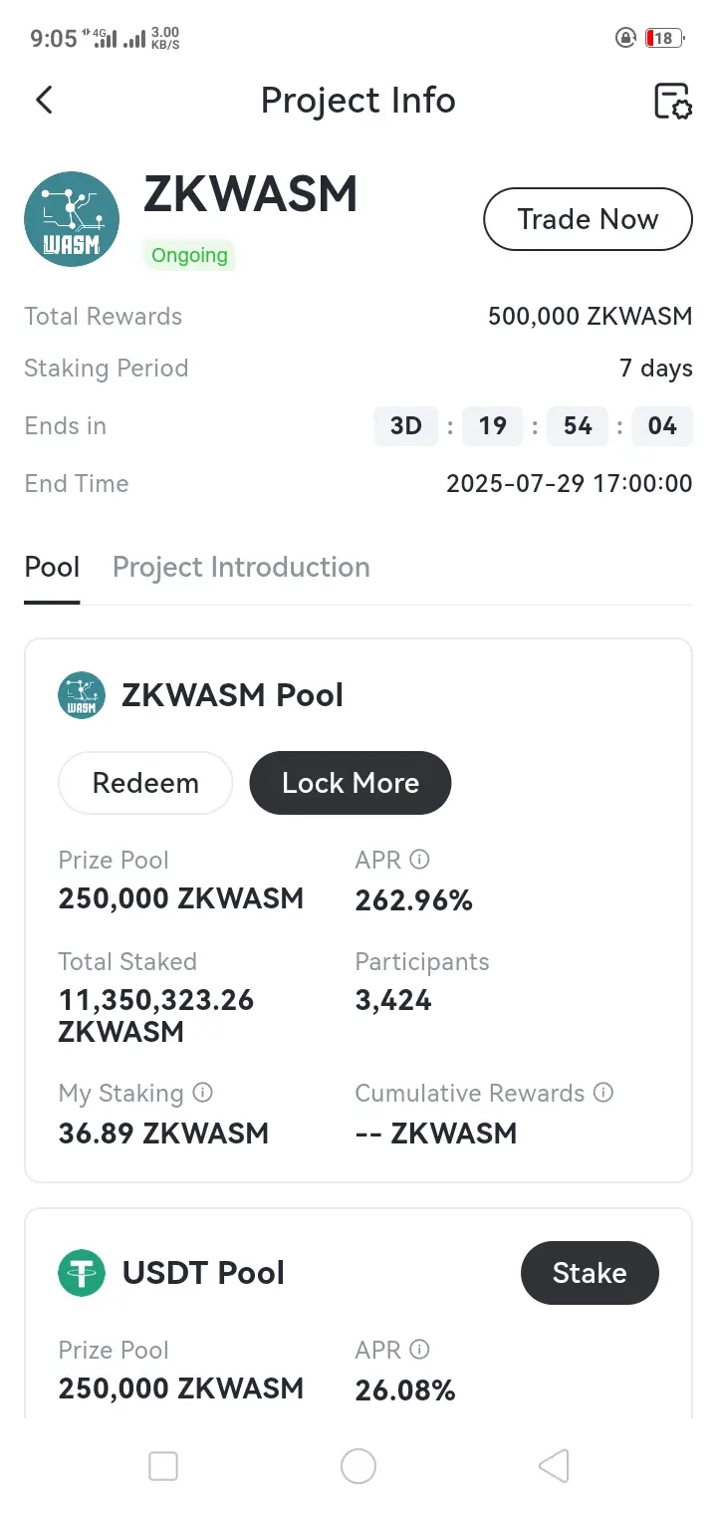Click the Trade Now button

pos(588,219)
